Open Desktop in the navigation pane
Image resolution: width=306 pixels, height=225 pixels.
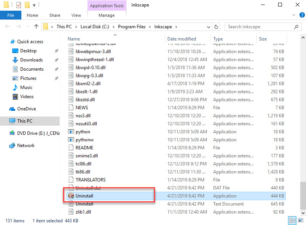coord(28,51)
